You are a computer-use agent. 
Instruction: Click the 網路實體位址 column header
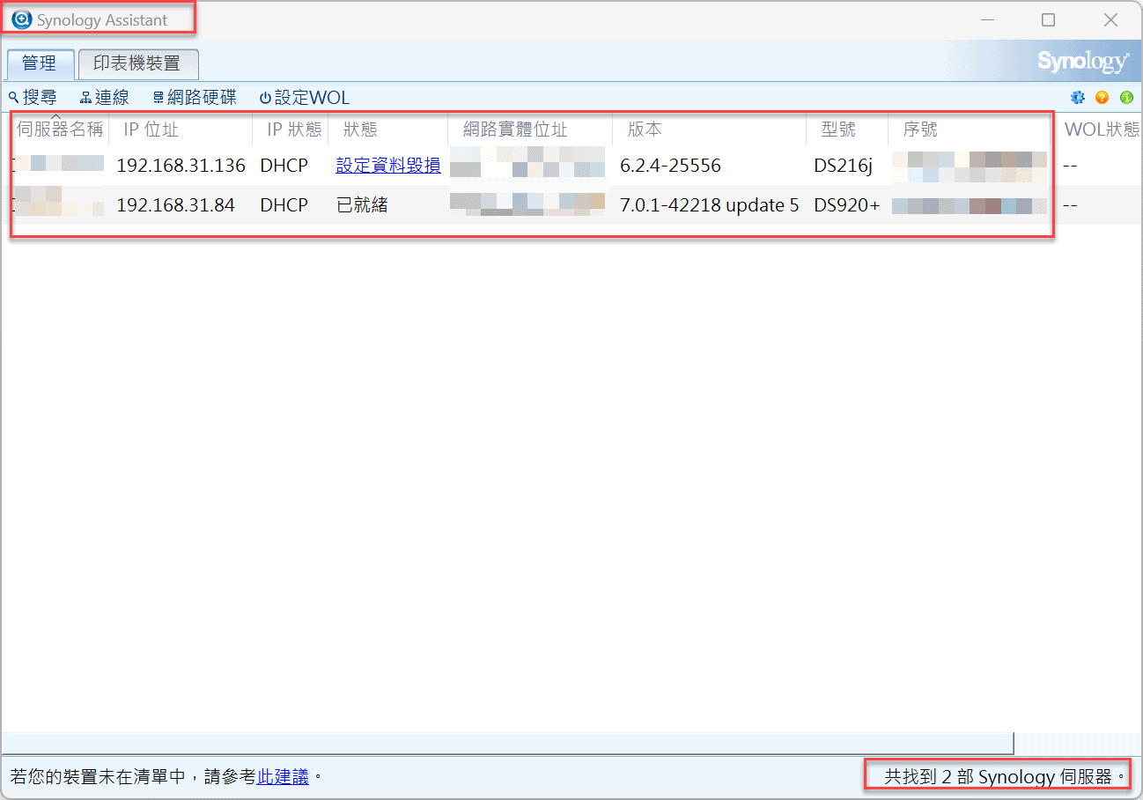click(530, 130)
